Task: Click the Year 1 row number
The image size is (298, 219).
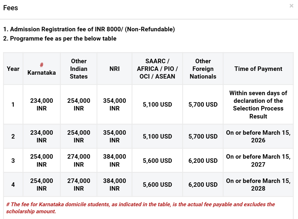Action: coord(13,104)
